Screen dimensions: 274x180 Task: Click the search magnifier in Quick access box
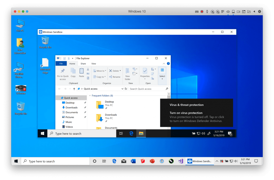[167, 89]
